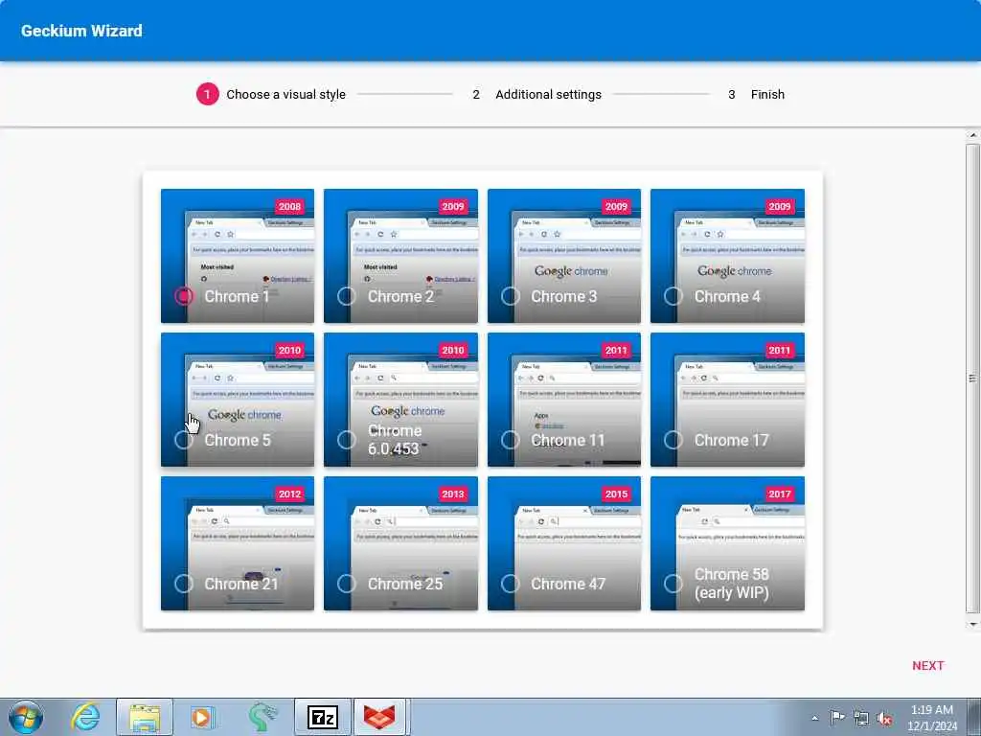Click the Geckium Wizard title
Screen dimensions: 981x736
pos(81,31)
